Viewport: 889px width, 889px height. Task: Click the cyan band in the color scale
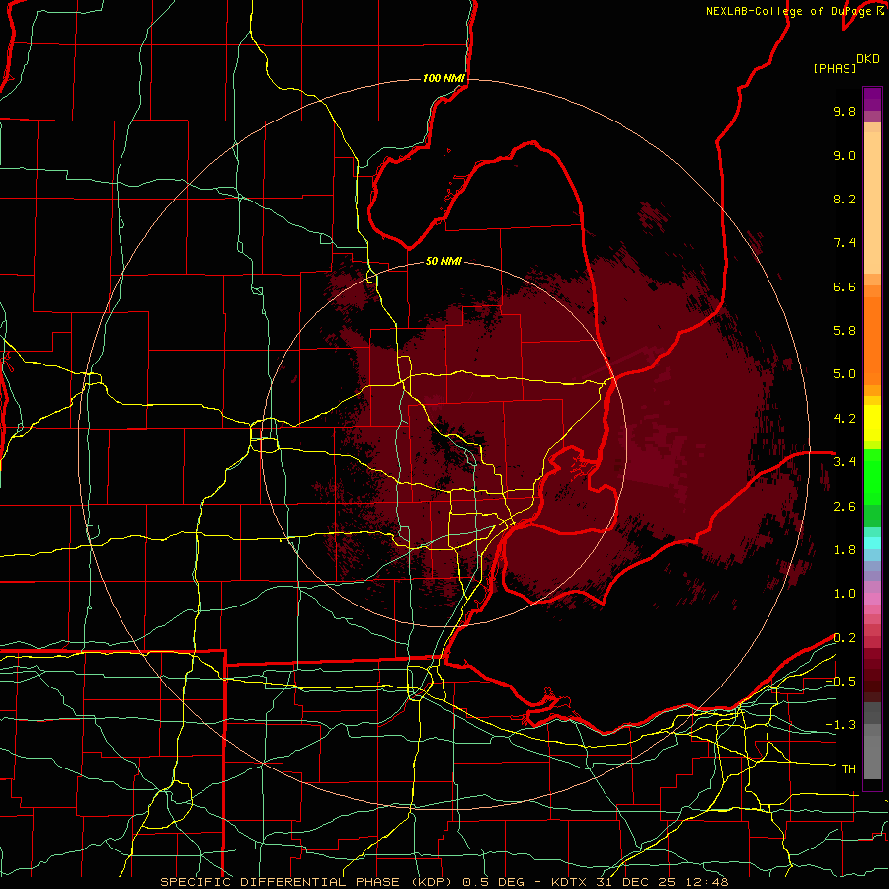point(872,543)
